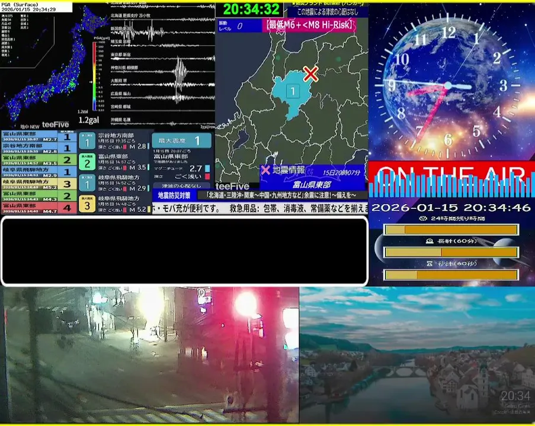
Task: Click the 東京都 新宿 waveform label
Action: click(120, 54)
